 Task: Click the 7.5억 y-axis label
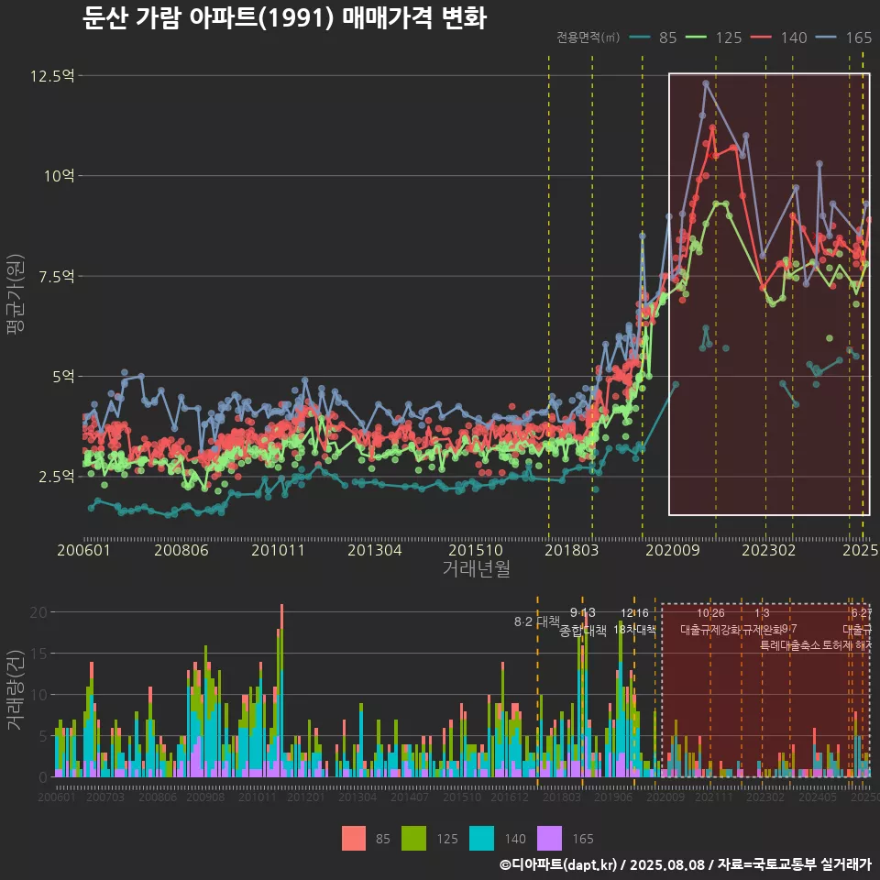click(x=56, y=276)
